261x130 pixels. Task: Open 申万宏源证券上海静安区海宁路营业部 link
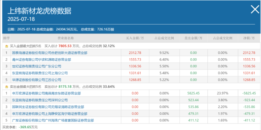tap(49, 114)
